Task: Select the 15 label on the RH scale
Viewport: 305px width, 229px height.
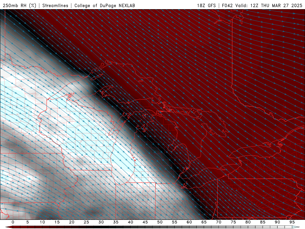Action: (x=57, y=222)
